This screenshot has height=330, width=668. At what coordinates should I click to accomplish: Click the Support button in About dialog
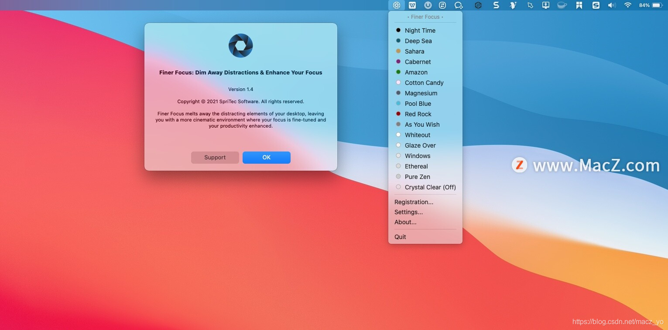(215, 158)
